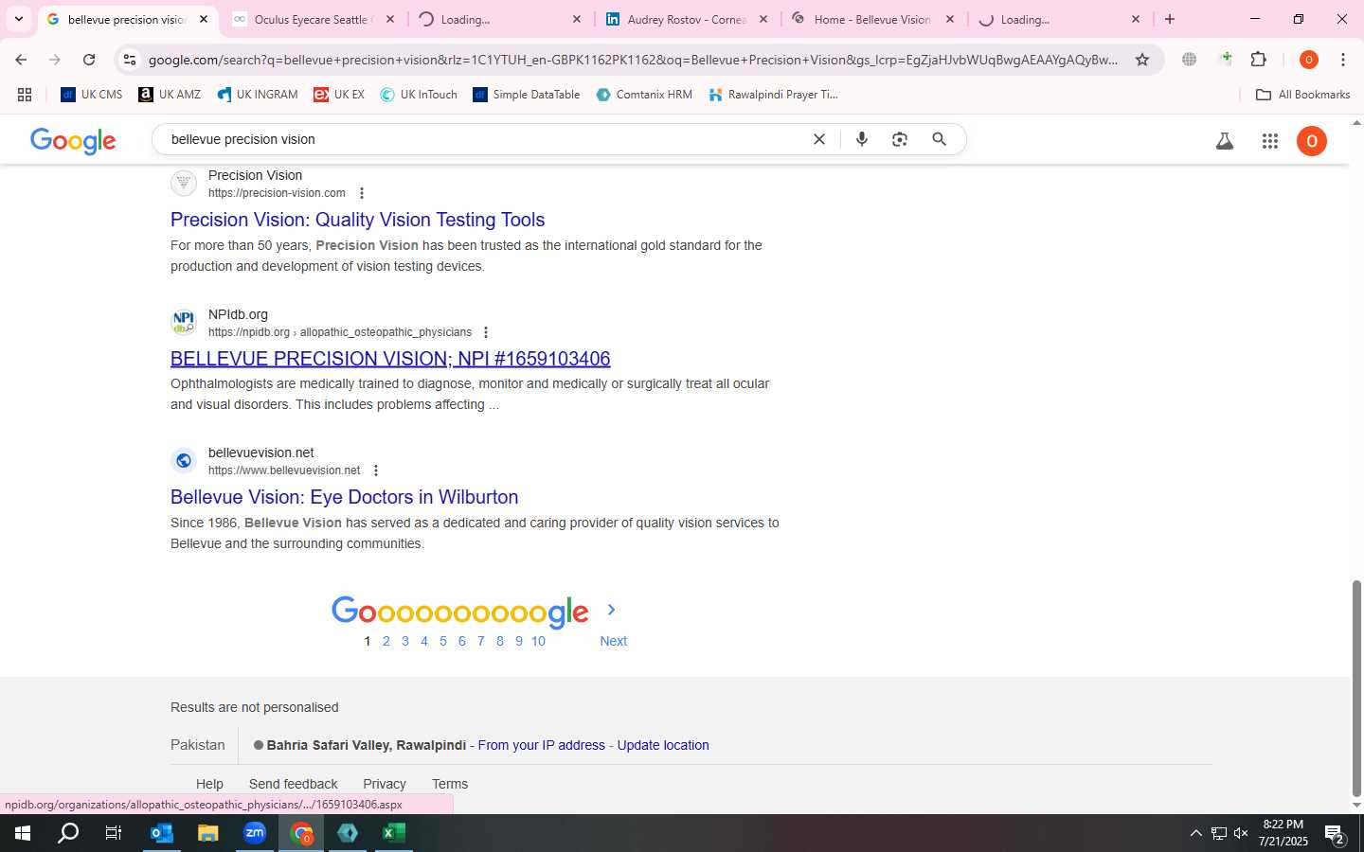
Task: Clear the search box with X
Action: coord(819,139)
